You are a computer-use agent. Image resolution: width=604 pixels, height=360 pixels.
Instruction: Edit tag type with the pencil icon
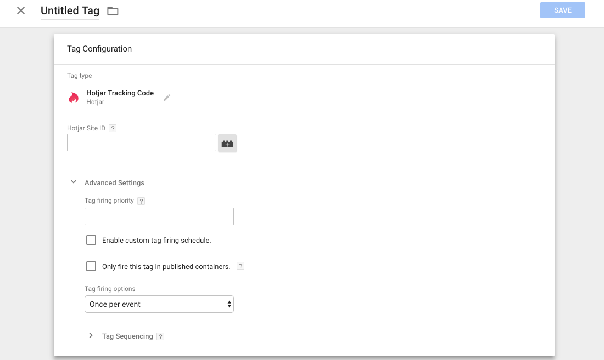(x=167, y=98)
